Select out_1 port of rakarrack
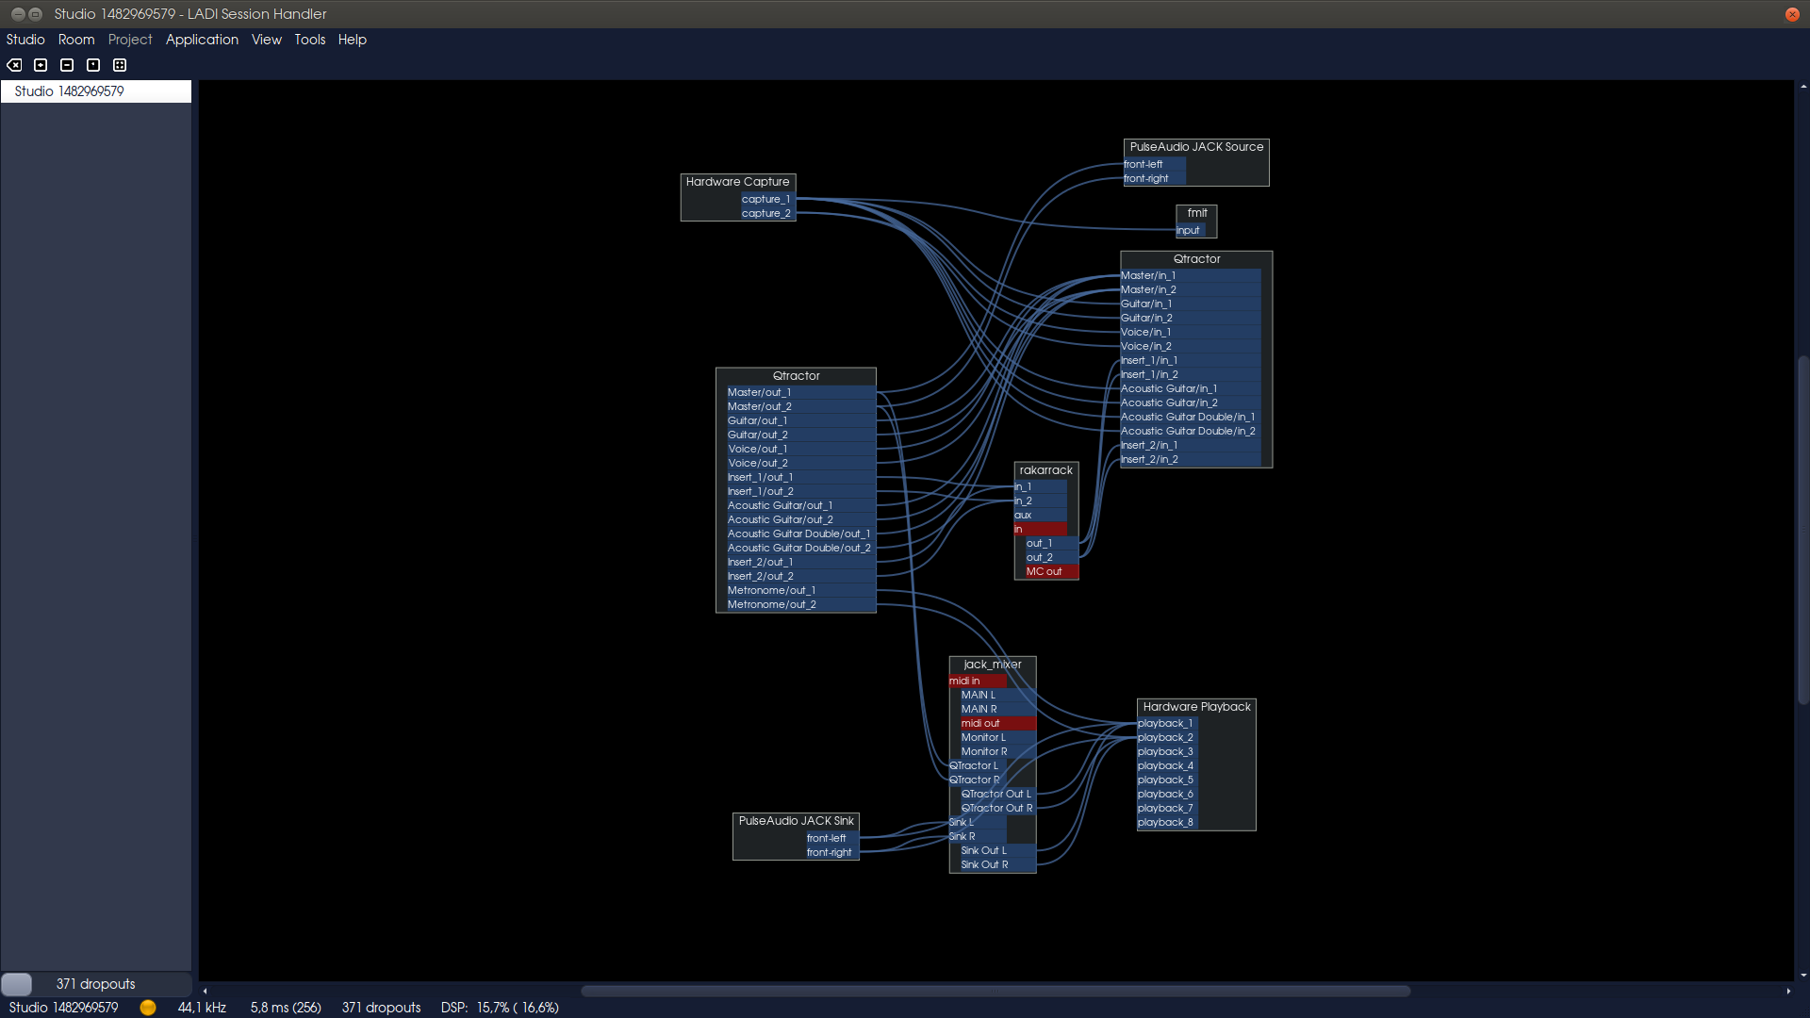 tap(1051, 543)
